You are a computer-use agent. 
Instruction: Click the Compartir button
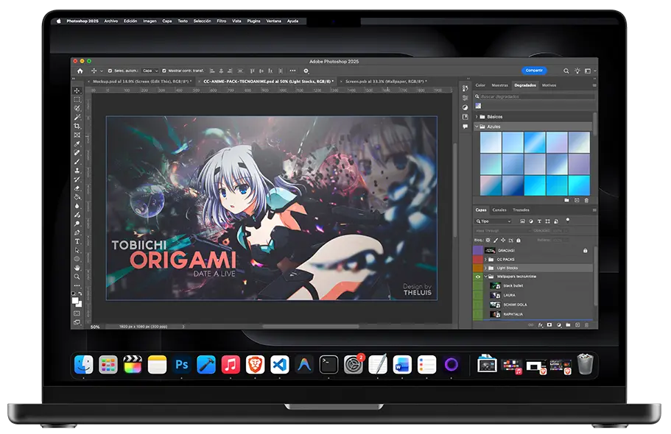point(534,71)
